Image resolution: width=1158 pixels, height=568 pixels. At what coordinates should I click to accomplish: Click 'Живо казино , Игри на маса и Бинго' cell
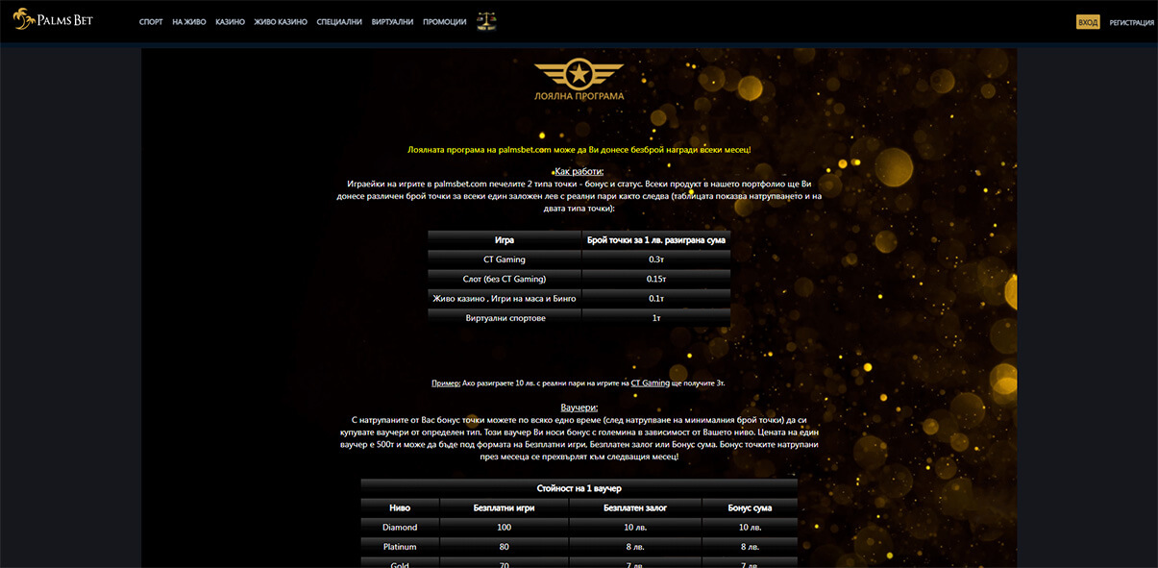coord(505,299)
